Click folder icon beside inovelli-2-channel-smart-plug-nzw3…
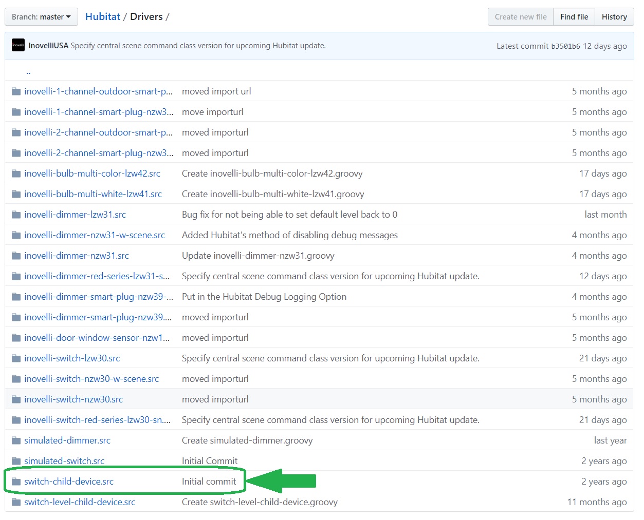The image size is (644, 520). pos(16,153)
